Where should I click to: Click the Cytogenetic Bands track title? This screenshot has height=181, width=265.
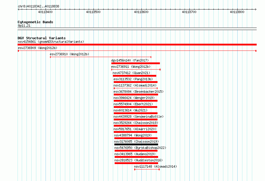[x=35, y=22]
